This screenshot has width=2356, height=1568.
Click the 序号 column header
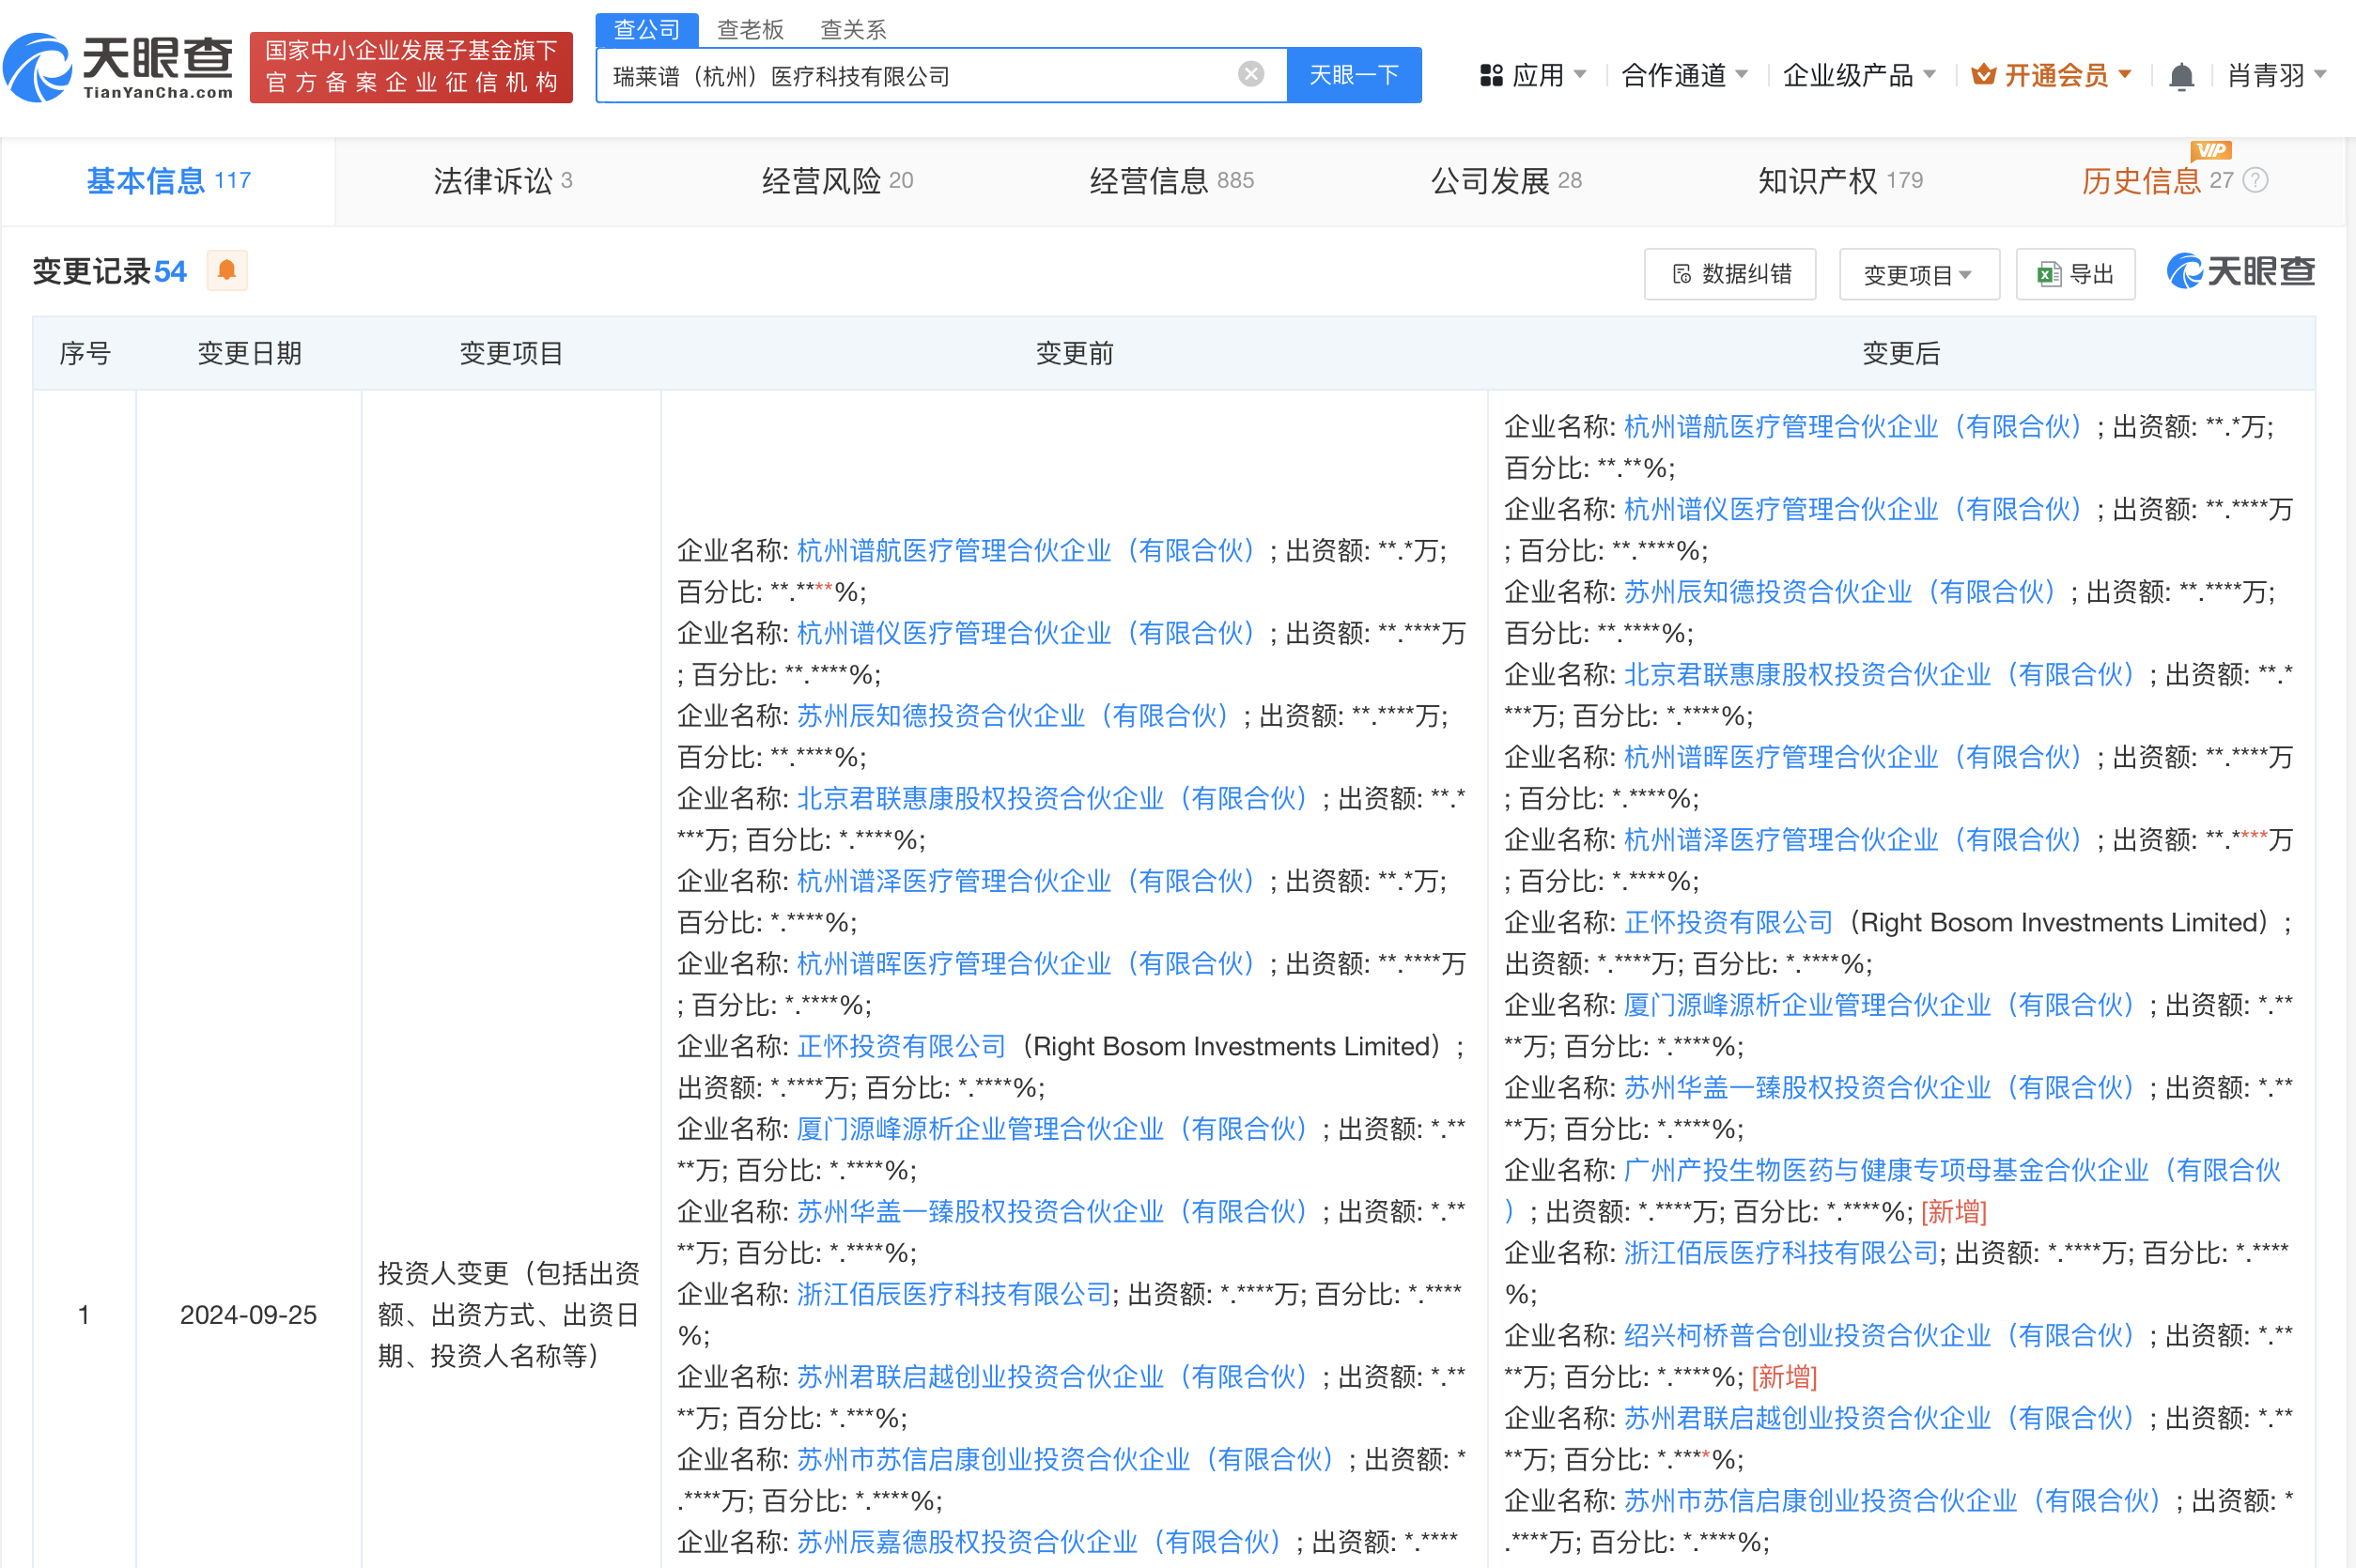pyautogui.click(x=85, y=354)
